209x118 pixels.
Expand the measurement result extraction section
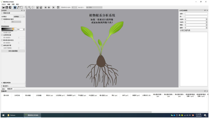[x=13, y=83]
